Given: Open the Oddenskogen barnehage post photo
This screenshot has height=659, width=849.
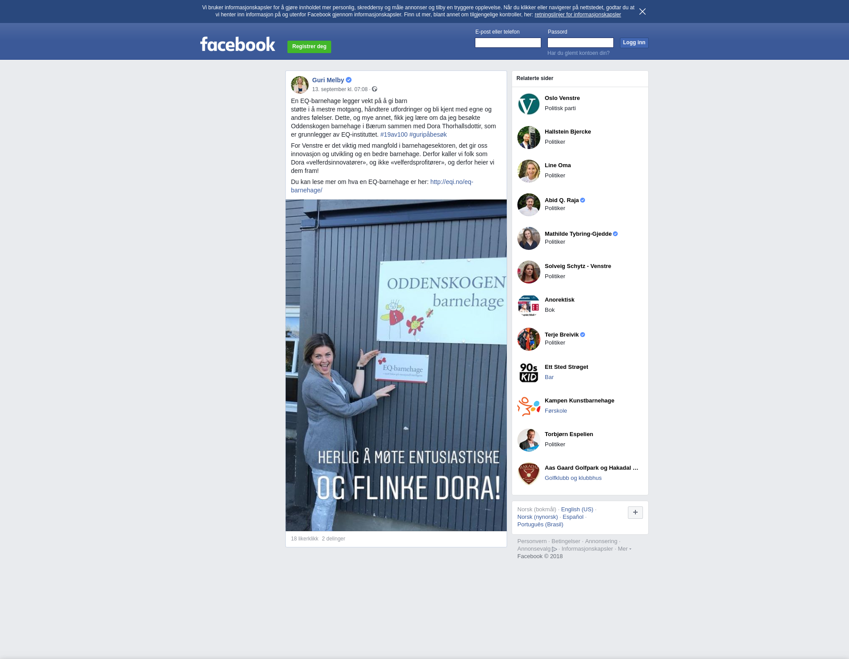Looking at the screenshot, I should click(396, 365).
